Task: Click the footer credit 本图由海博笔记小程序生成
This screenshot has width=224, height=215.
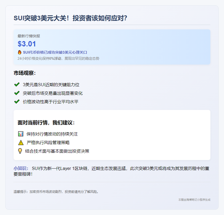Action: [x=194, y=200]
